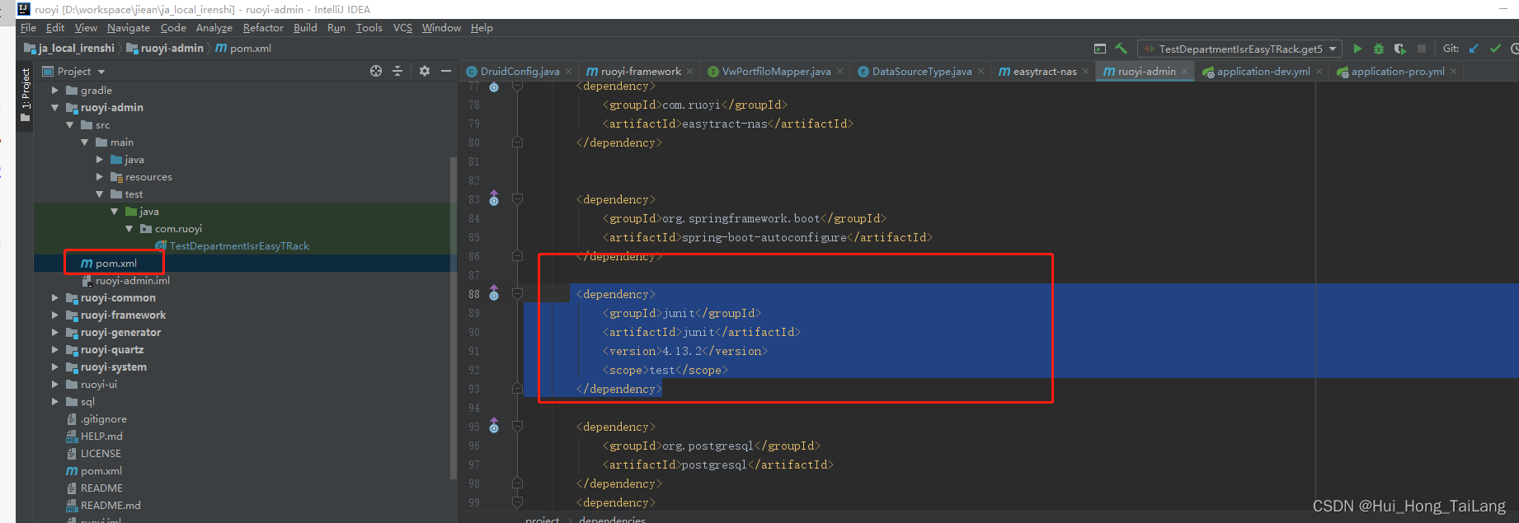Expand the gradle folder
The width and height of the screenshot is (1519, 523).
click(x=55, y=90)
